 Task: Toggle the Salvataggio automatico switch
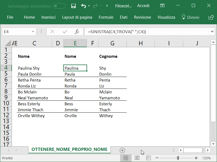tap(59, 6)
